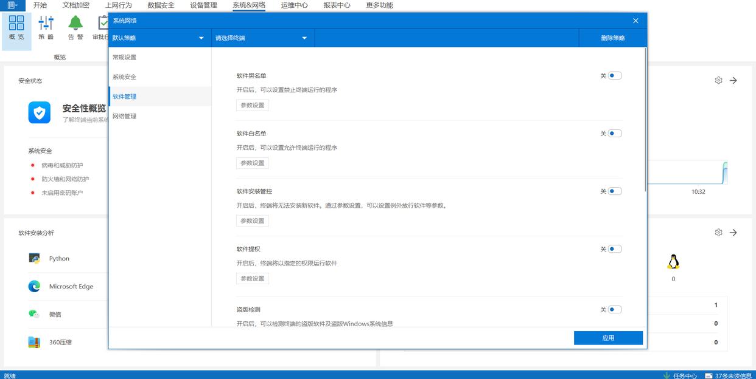This screenshot has width=756, height=379.
Task: Open the 数据安全 menu tab
Action: pos(161,5)
